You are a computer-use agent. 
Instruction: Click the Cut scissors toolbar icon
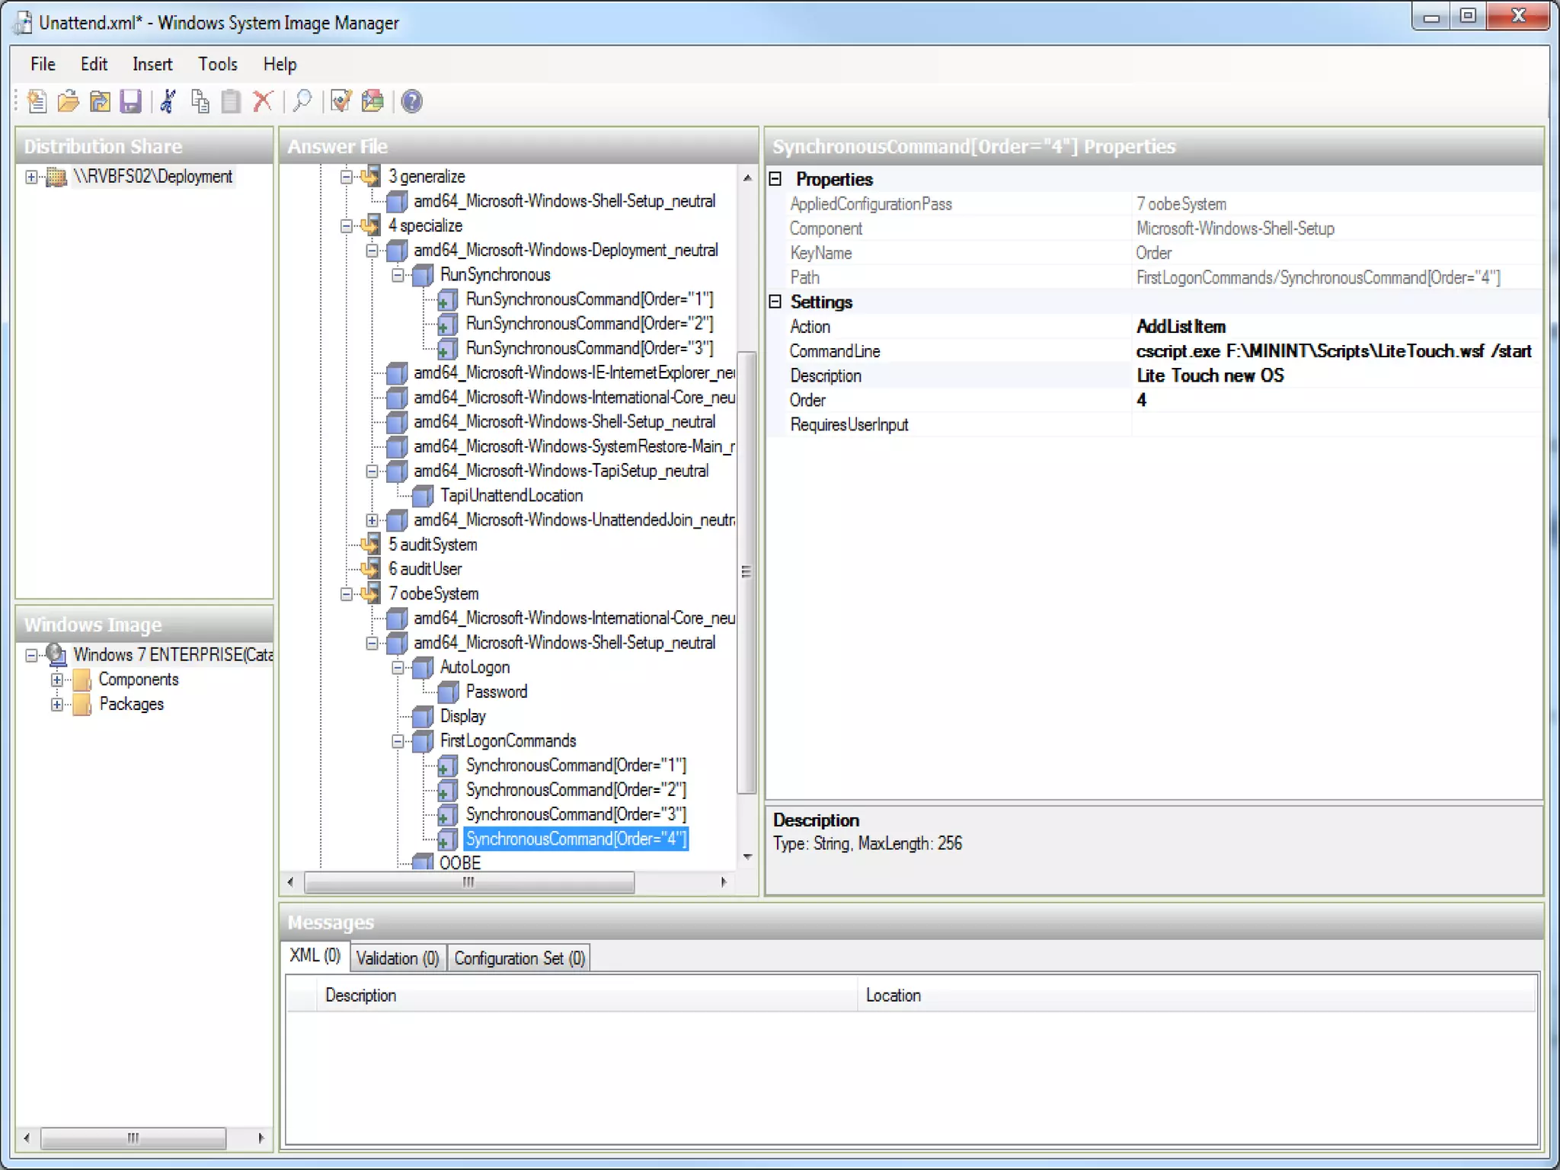[168, 101]
